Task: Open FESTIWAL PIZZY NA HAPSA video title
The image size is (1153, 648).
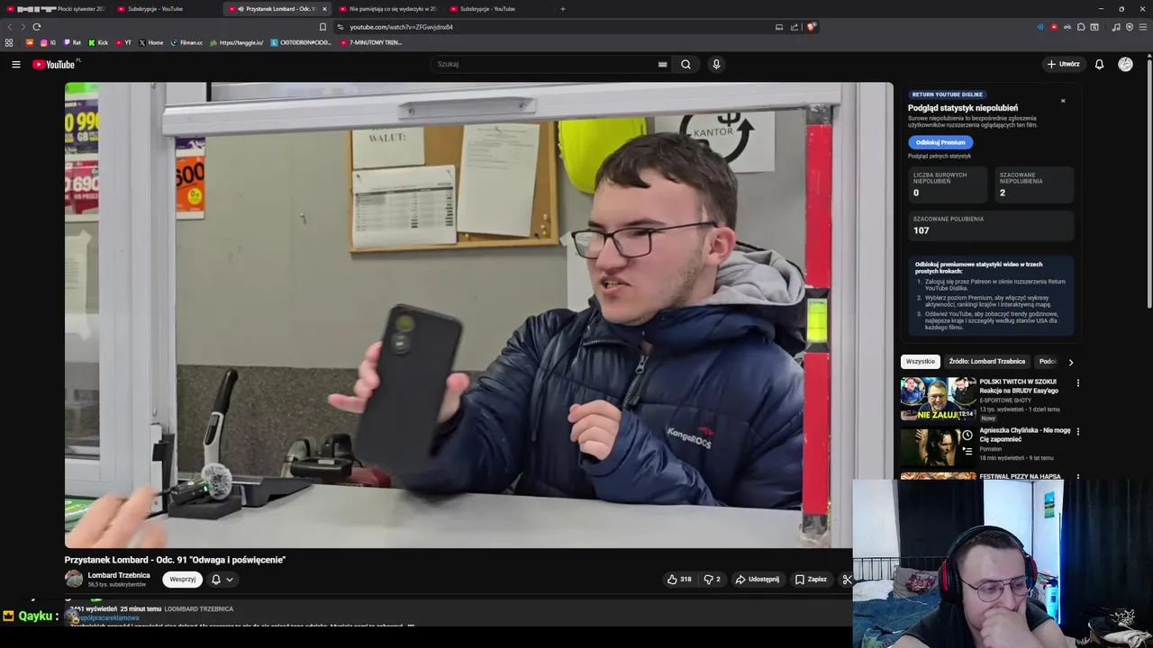Action: point(1020,476)
